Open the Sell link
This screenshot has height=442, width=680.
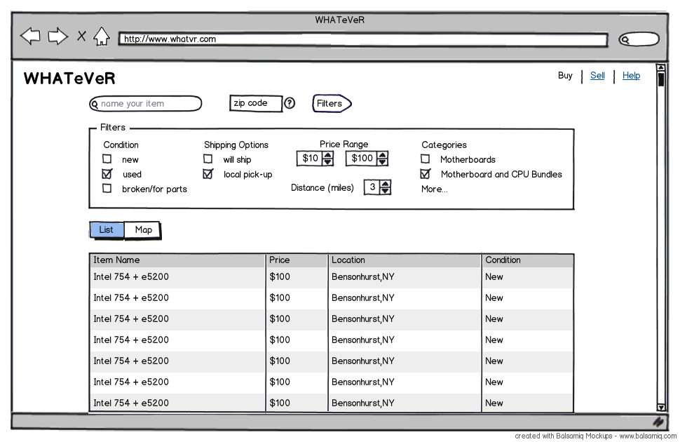[597, 76]
